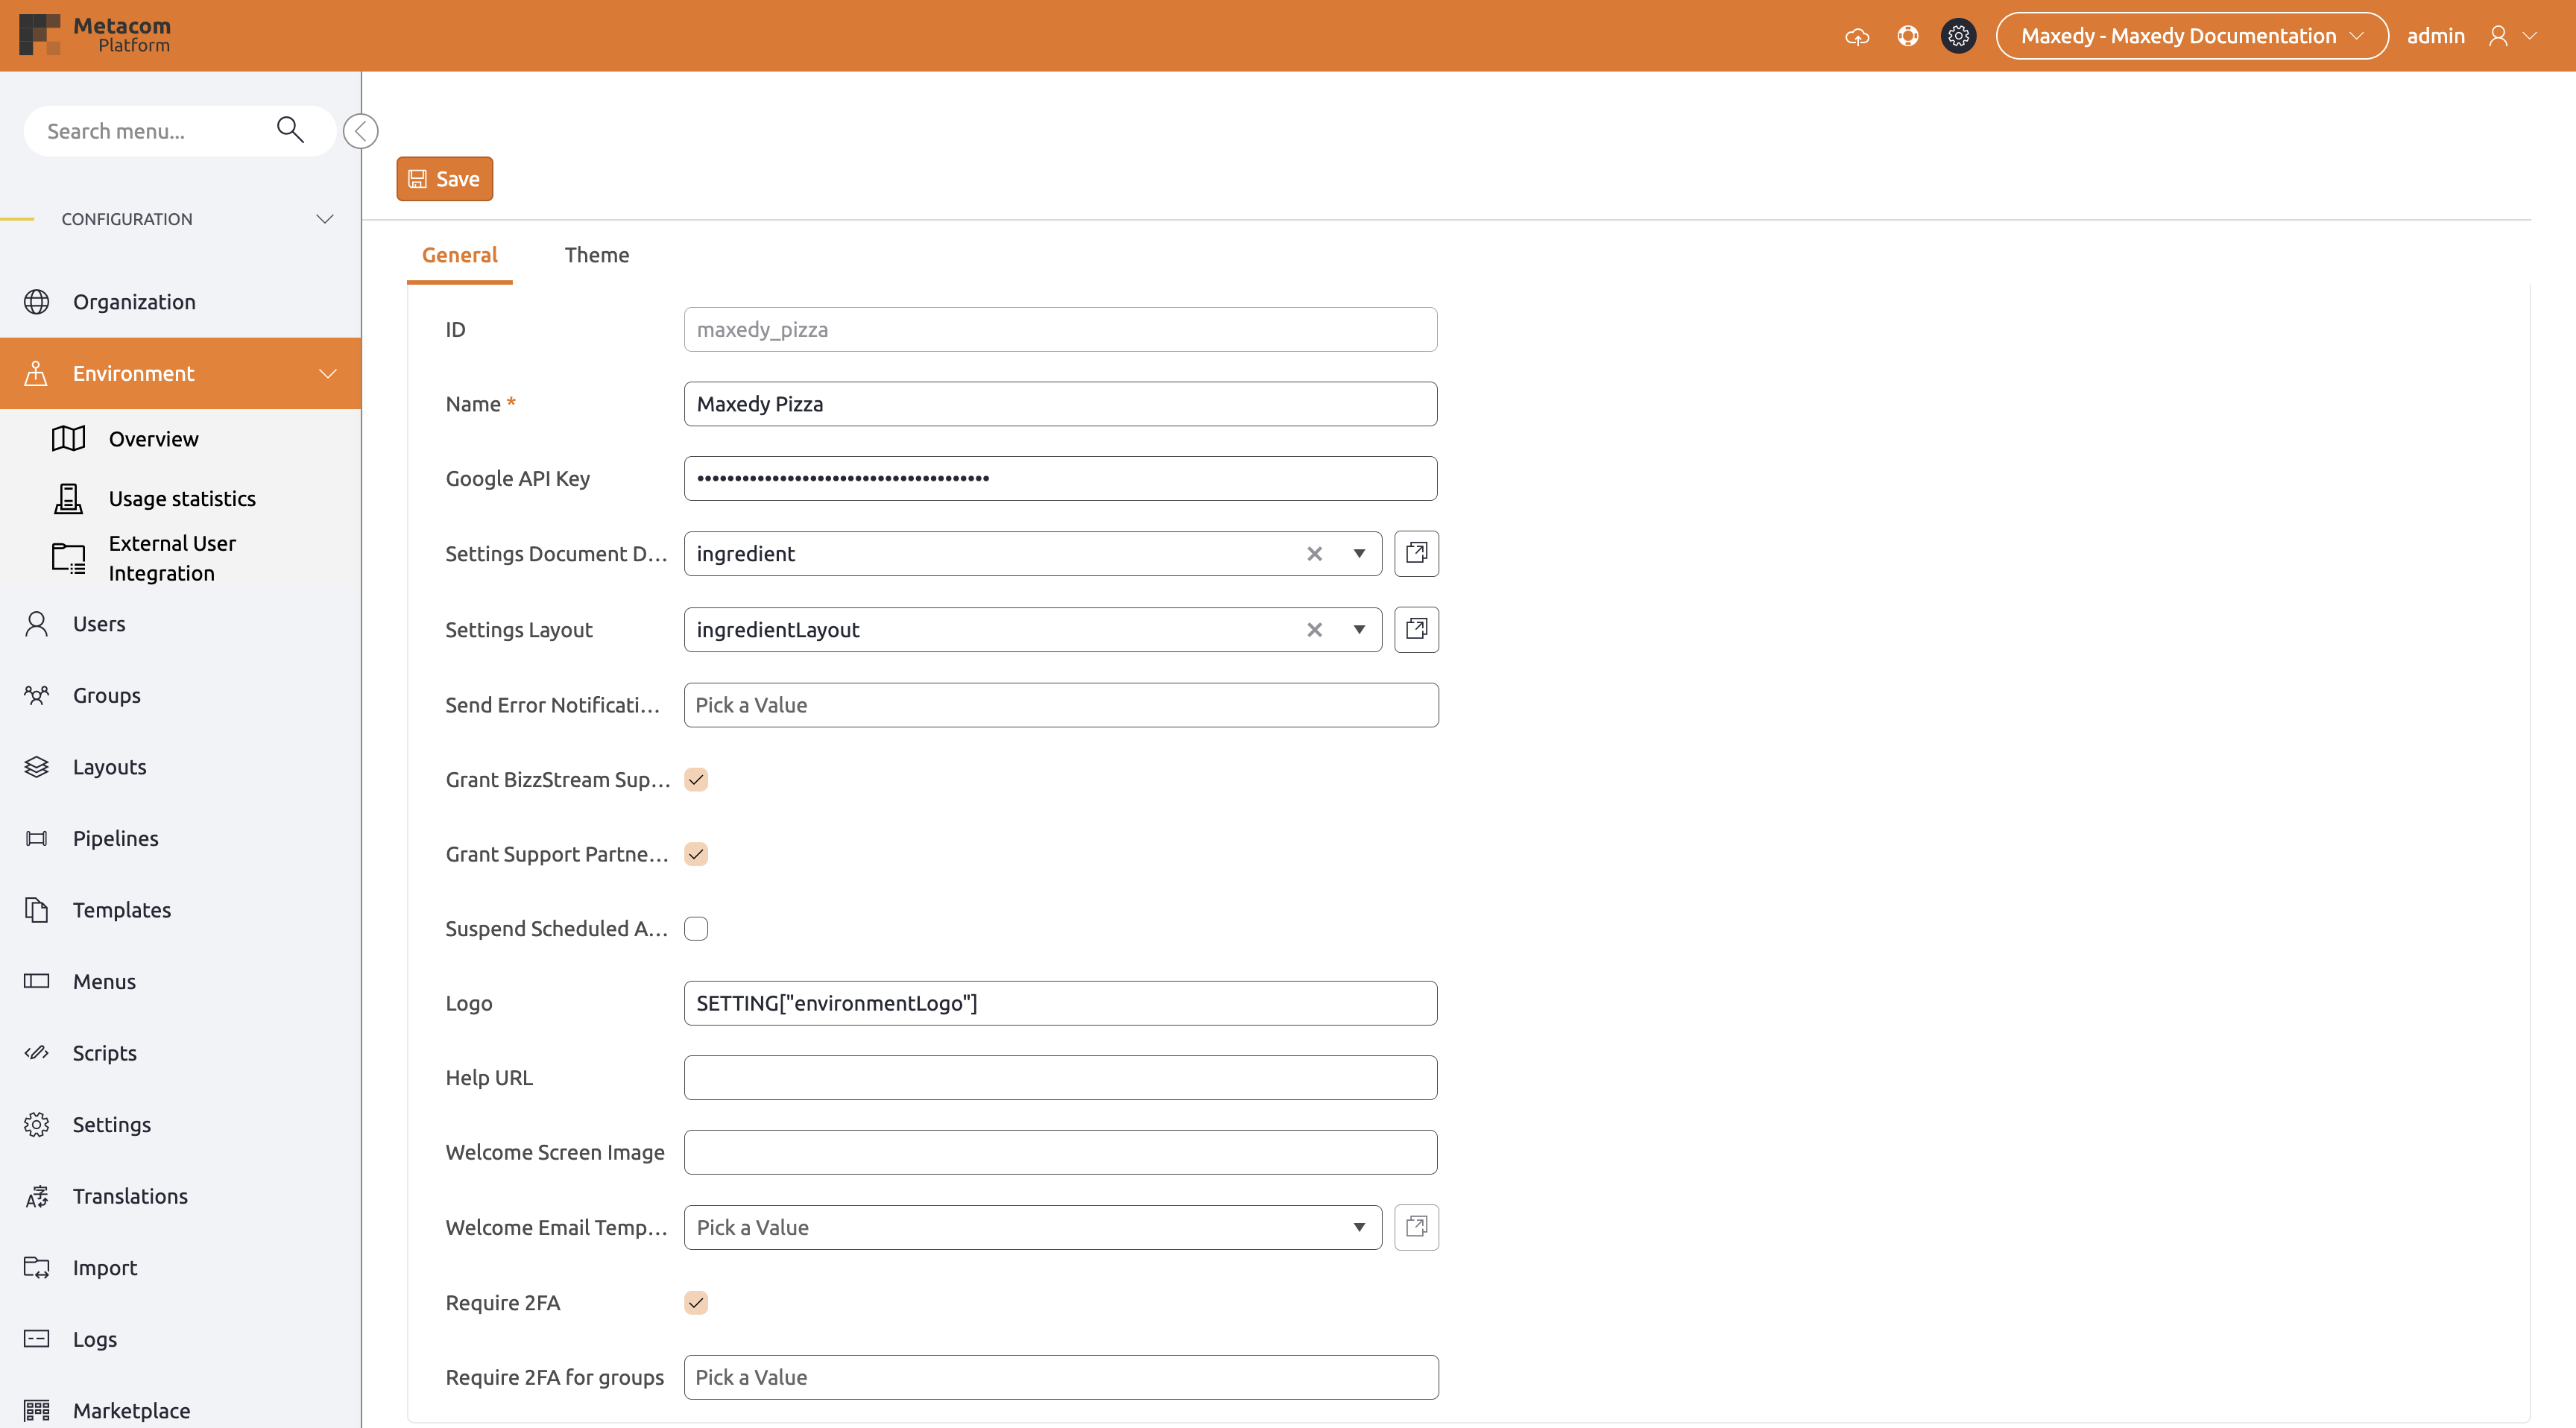This screenshot has width=2576, height=1428.
Task: Select Usage statistics in the sidebar
Action: [182, 498]
